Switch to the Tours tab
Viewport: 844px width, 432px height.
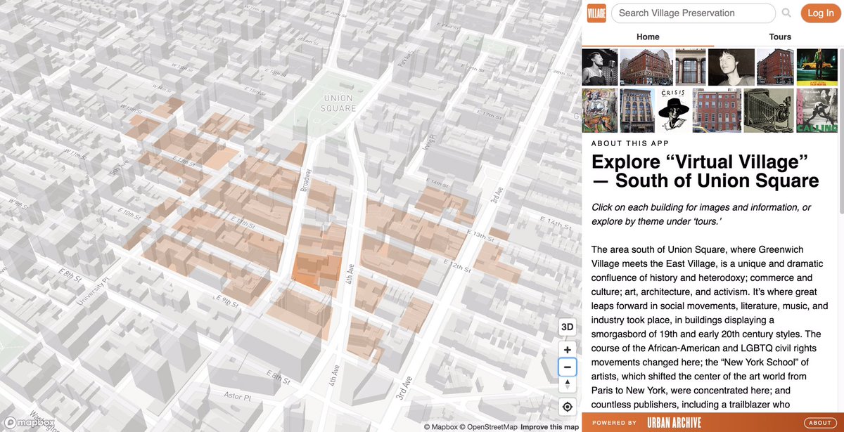click(780, 37)
